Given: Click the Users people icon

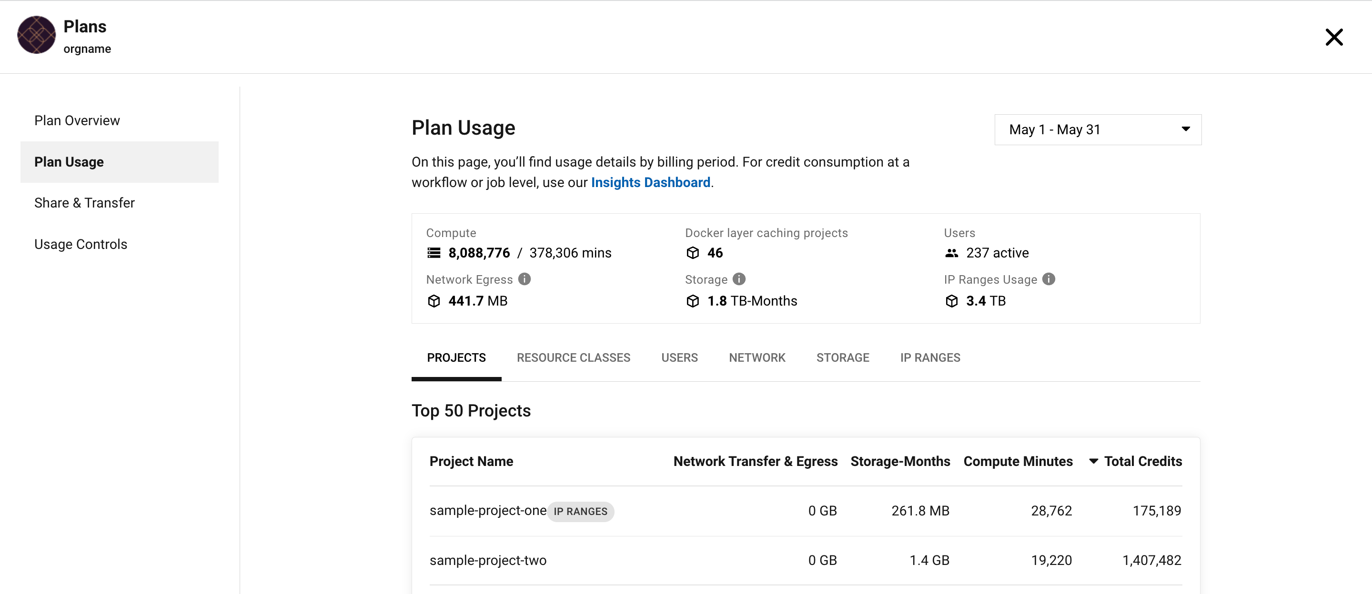Looking at the screenshot, I should point(951,253).
